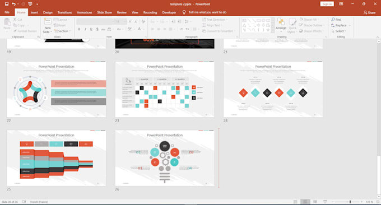Go to the Slide Show tab

tap(104, 12)
